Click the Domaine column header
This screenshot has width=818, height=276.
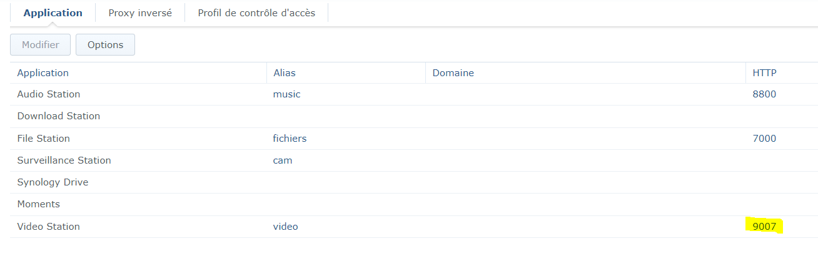[453, 73]
